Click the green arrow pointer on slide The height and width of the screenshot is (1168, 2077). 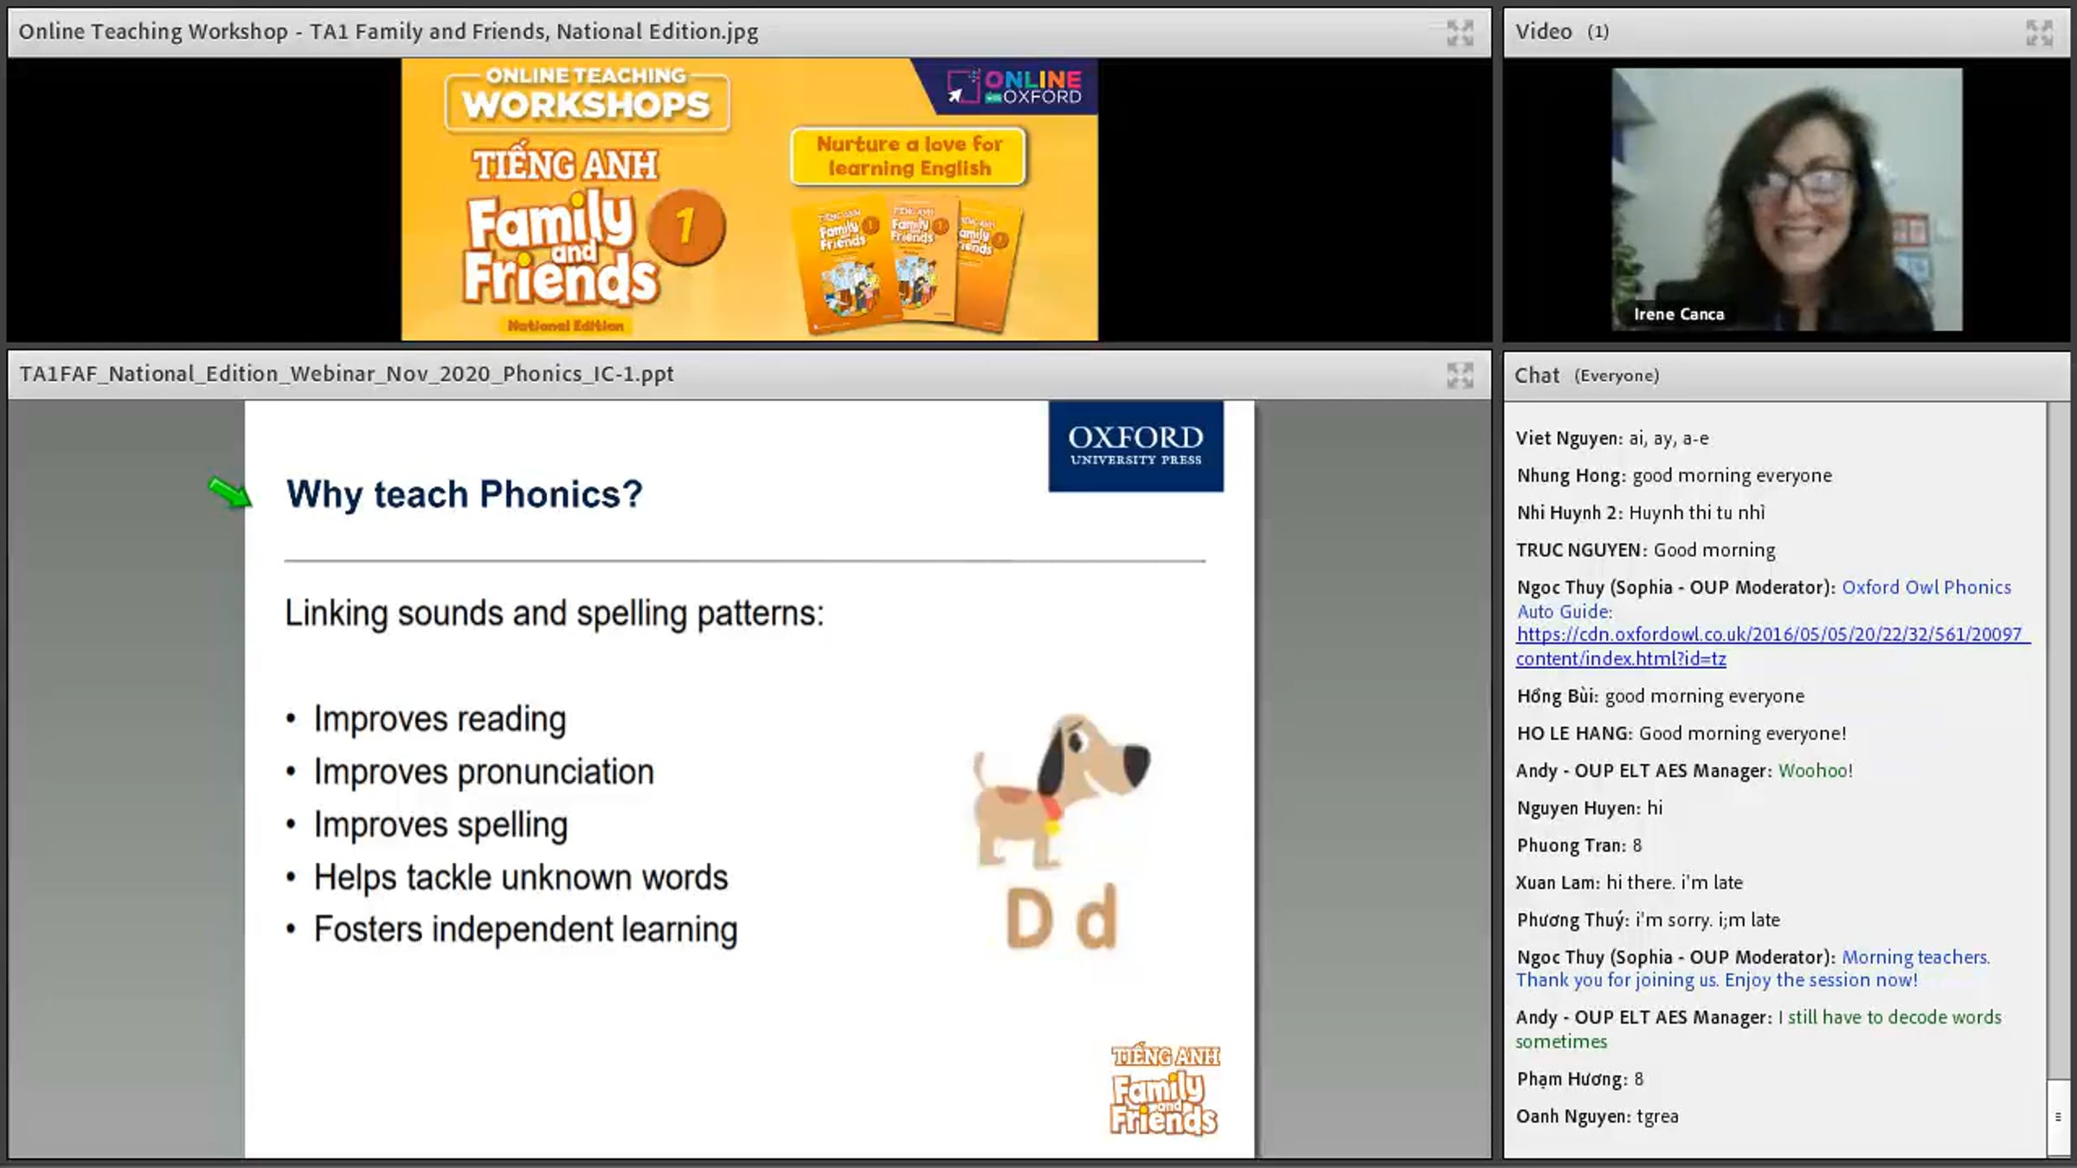(x=230, y=492)
